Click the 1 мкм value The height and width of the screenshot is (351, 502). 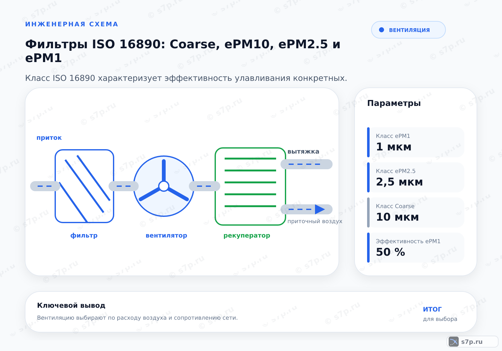(x=393, y=147)
